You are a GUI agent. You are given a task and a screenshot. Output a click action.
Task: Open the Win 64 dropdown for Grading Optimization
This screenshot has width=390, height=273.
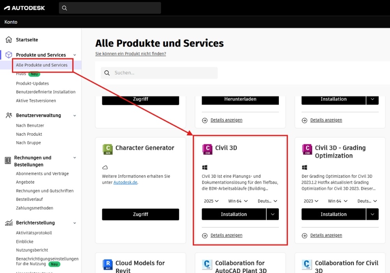[x=337, y=201]
